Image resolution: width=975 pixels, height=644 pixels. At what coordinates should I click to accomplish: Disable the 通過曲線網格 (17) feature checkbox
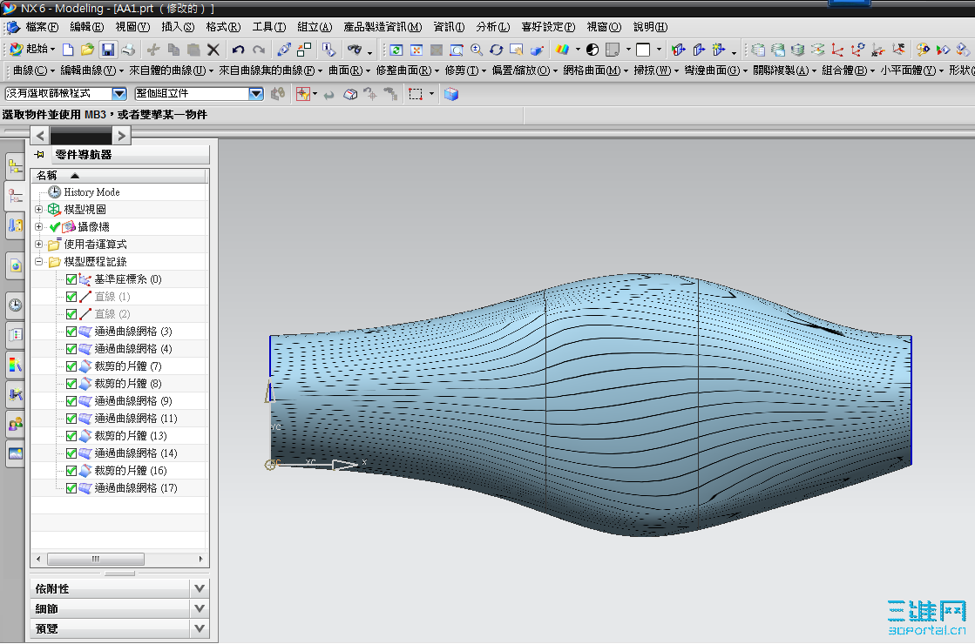click(x=71, y=488)
